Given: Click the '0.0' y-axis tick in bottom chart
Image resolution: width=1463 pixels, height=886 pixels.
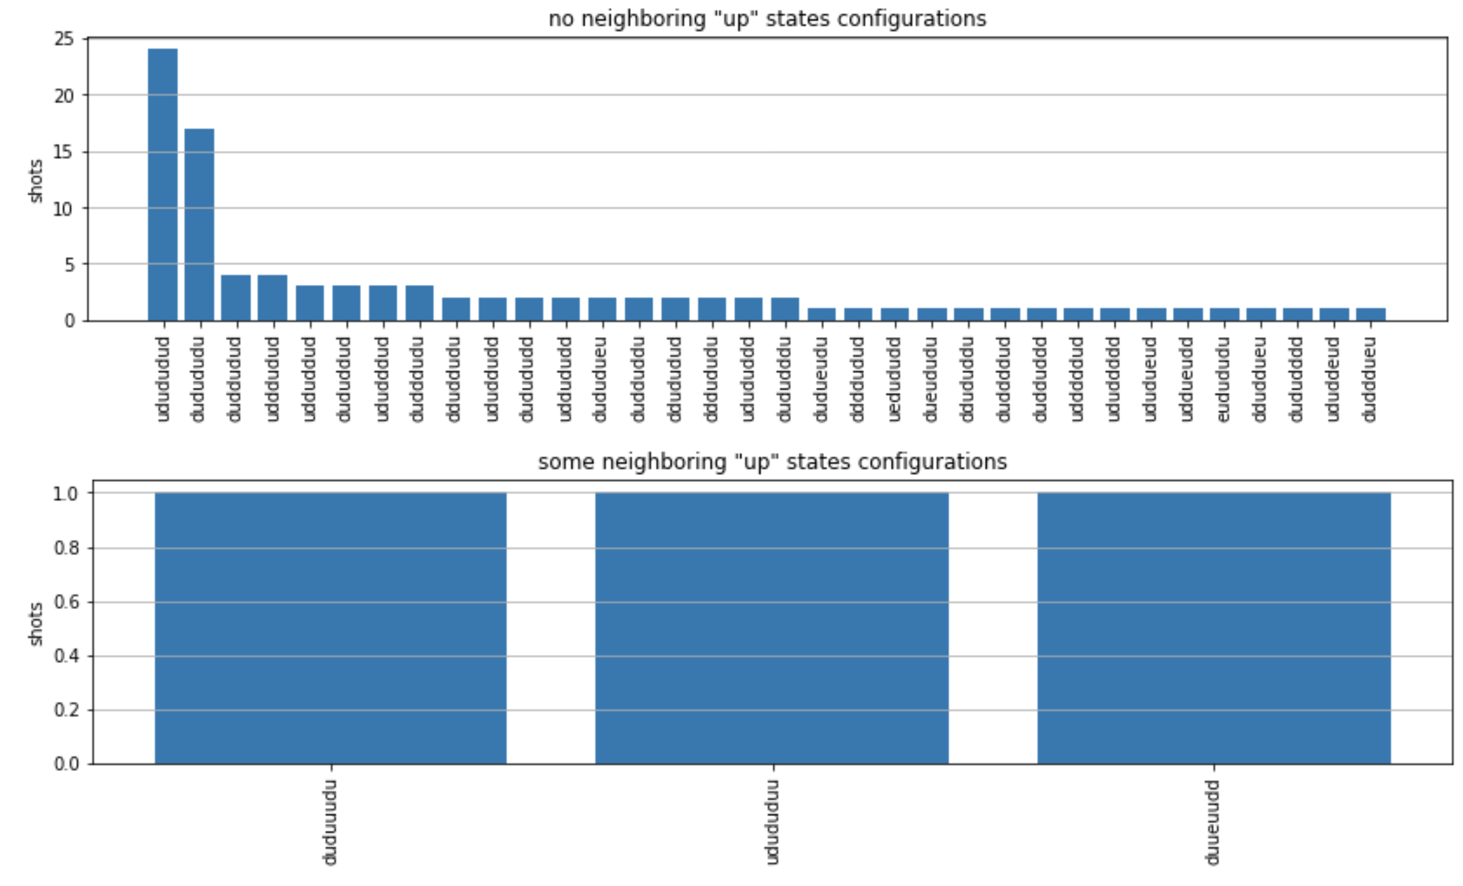Looking at the screenshot, I should pos(66,764).
